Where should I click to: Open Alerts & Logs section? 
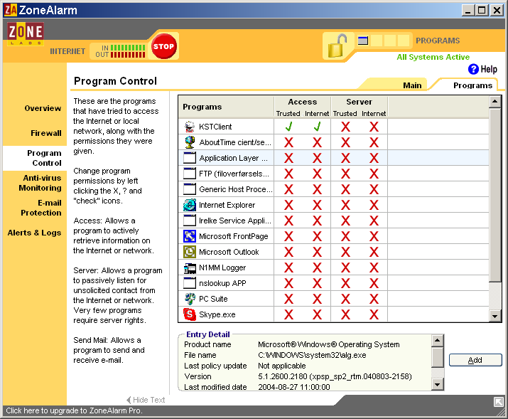click(x=34, y=233)
